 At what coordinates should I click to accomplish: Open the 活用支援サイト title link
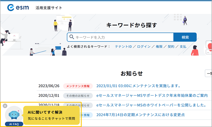pos(49,8)
